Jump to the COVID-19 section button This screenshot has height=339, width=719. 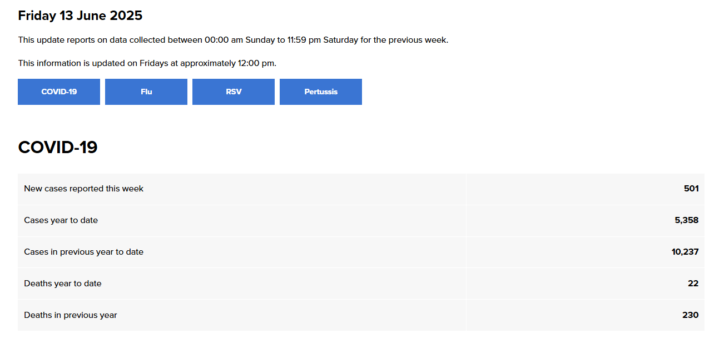59,92
